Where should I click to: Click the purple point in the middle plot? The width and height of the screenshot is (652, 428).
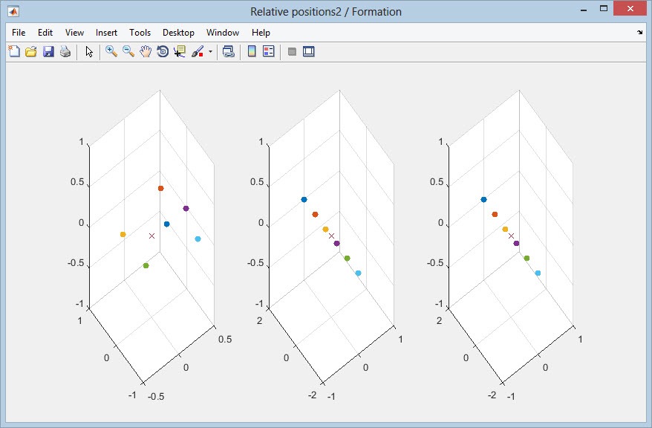click(337, 243)
